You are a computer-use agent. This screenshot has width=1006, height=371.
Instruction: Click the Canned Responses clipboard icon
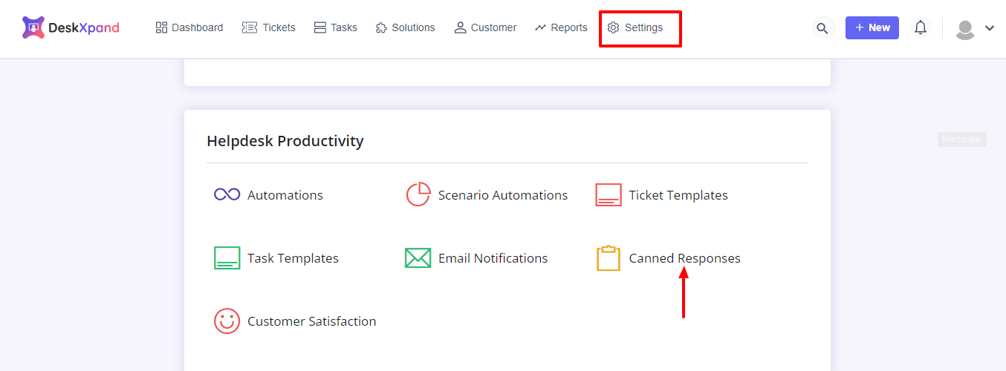609,258
